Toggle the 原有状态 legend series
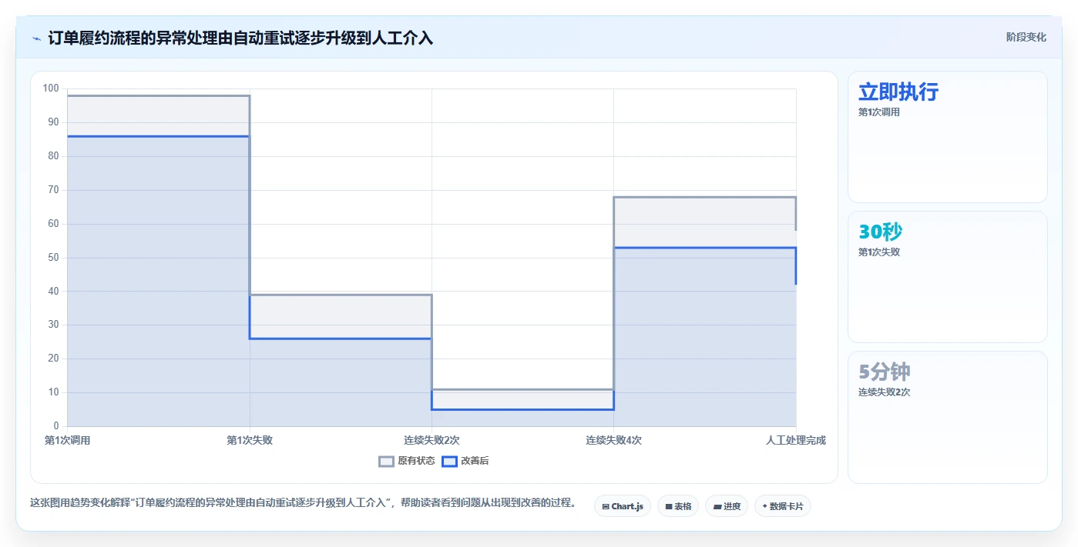 tap(407, 461)
